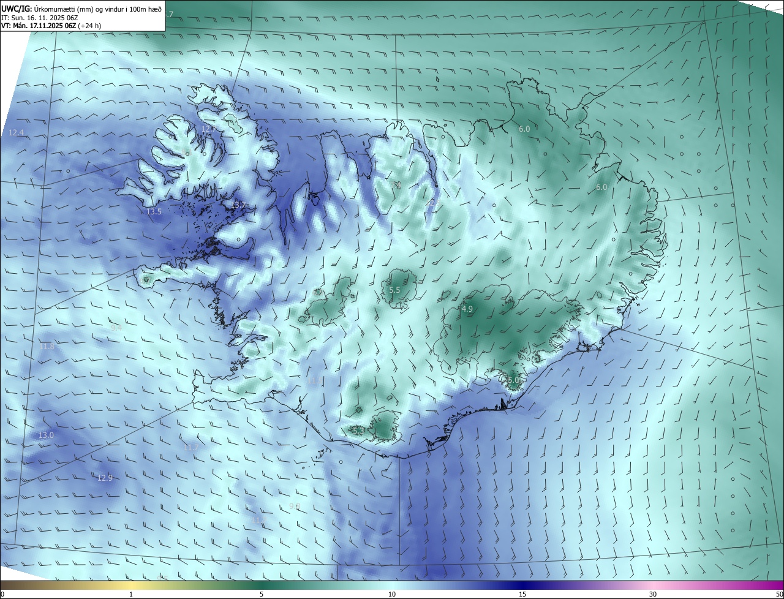This screenshot has height=599, width=784.
Task: Click the 12.9 value label
Action: (x=105, y=478)
